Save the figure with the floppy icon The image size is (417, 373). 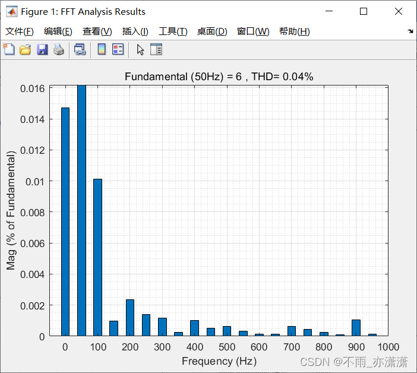42,49
